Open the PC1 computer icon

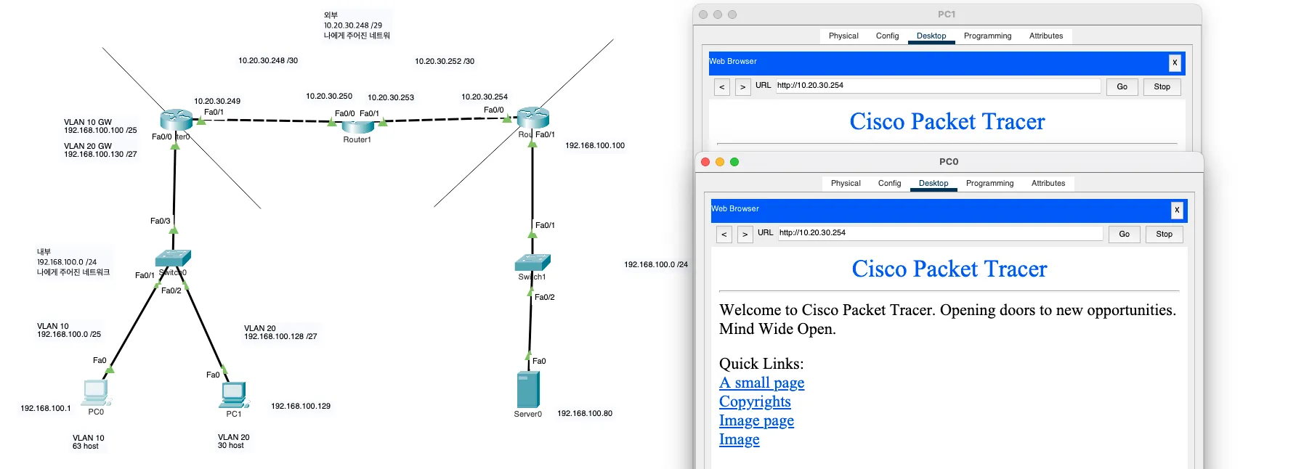(x=234, y=395)
